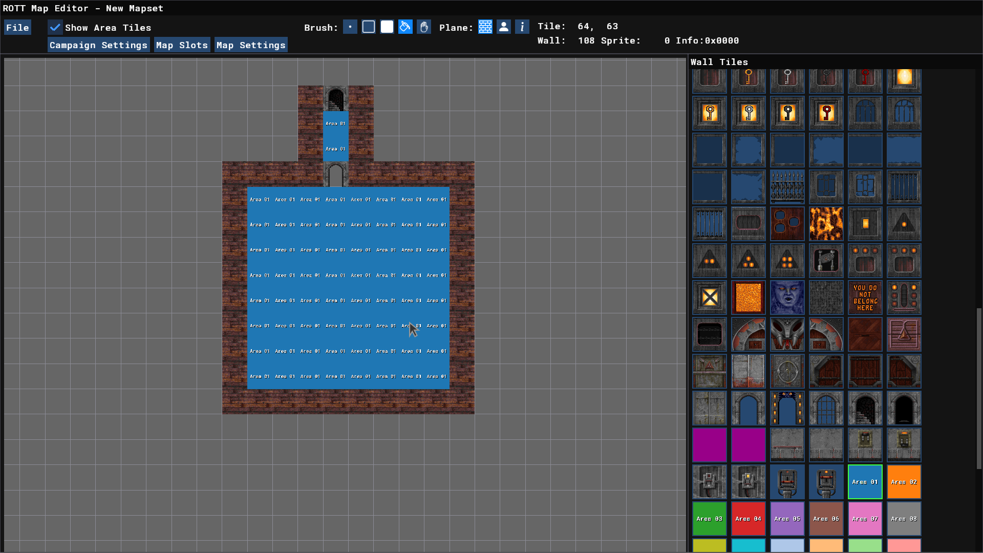Viewport: 983px width, 553px height.
Task: Select the outlined rectangle brush
Action: [369, 27]
